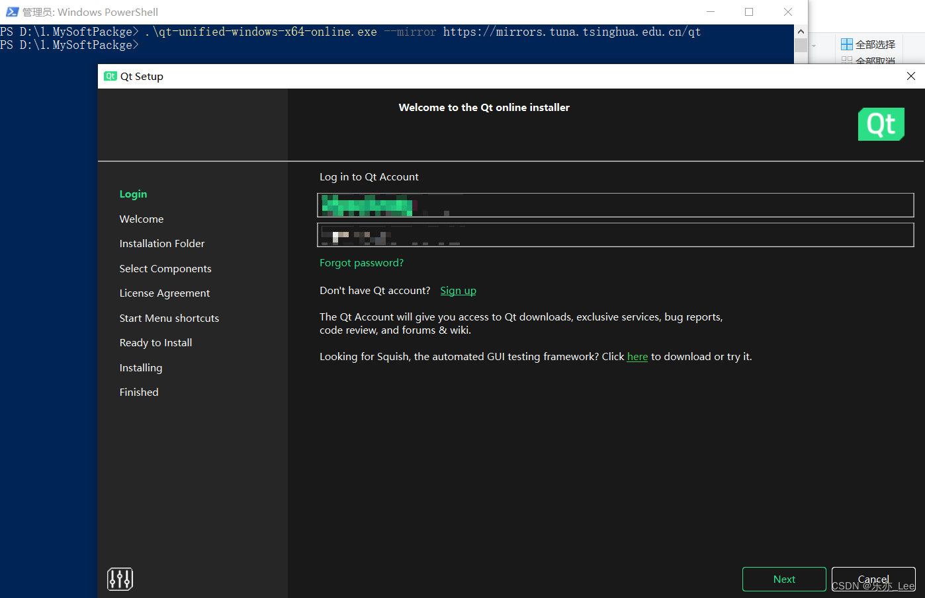925x598 pixels.
Task: Click the 'here' Squish download link
Action: coord(637,357)
